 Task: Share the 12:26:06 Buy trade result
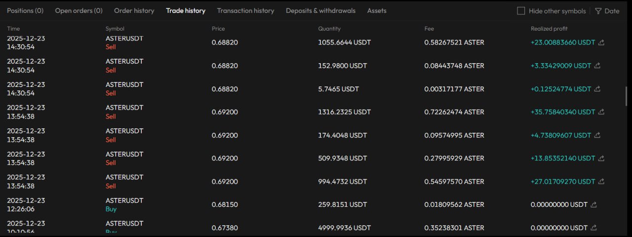594,204
